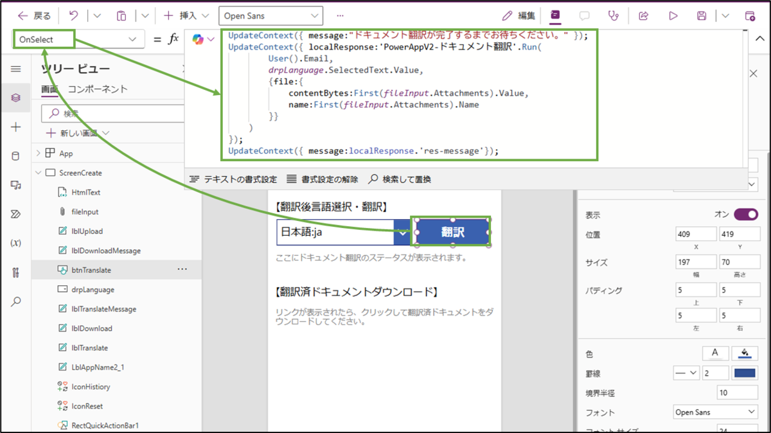Click the width field showing 197

point(696,262)
